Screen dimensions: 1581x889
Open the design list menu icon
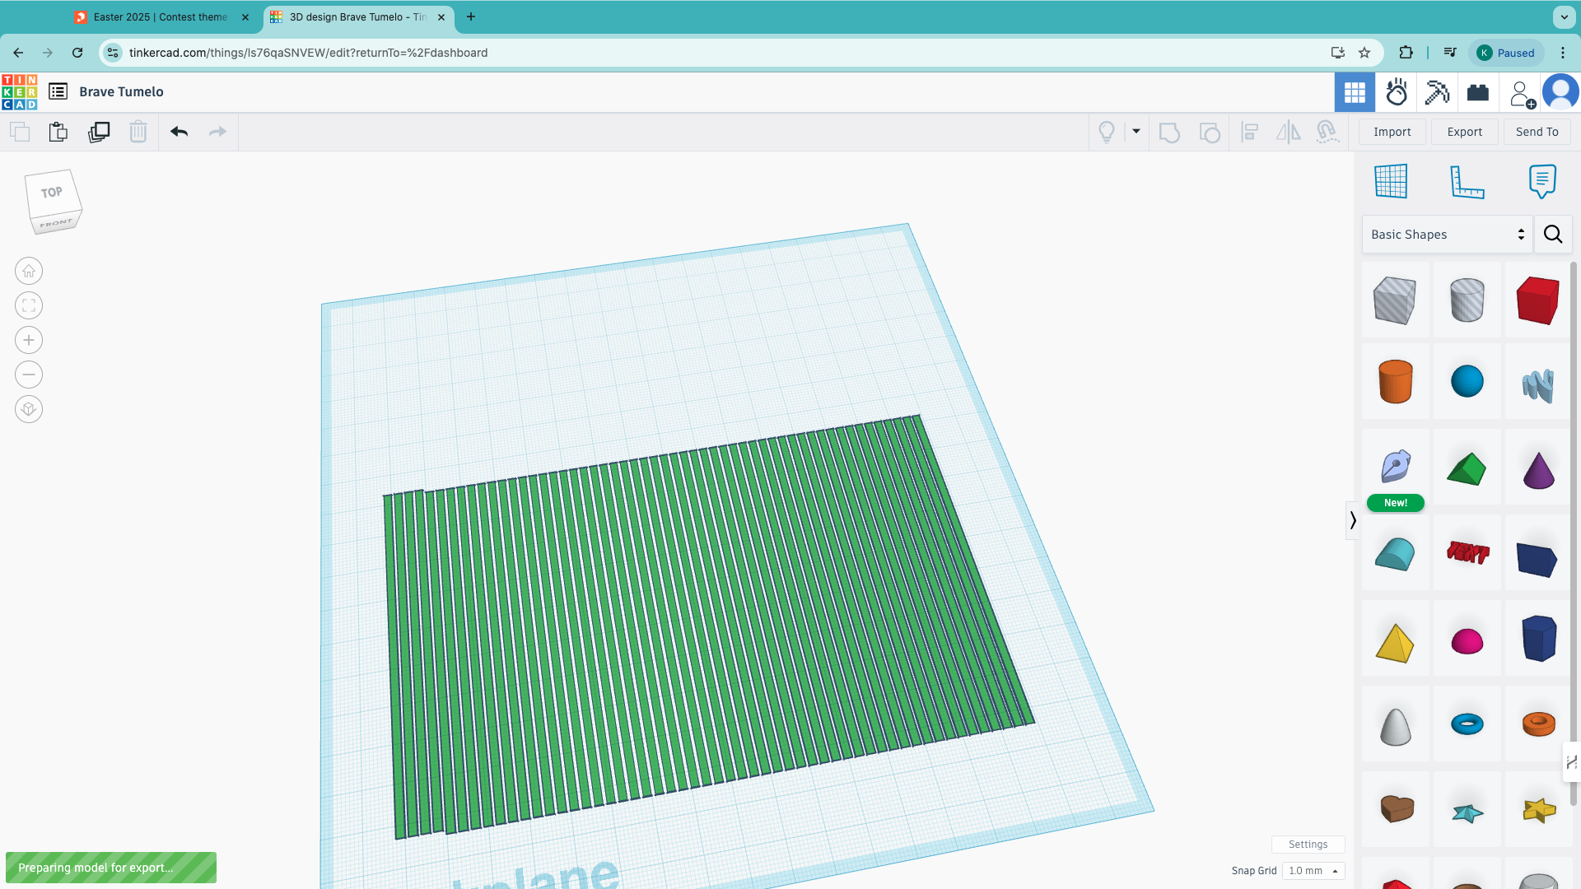click(x=58, y=91)
